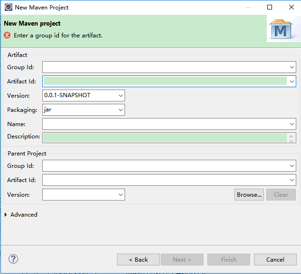Click the Eclipse icon in title bar
301x274 pixels.
click(9, 7)
